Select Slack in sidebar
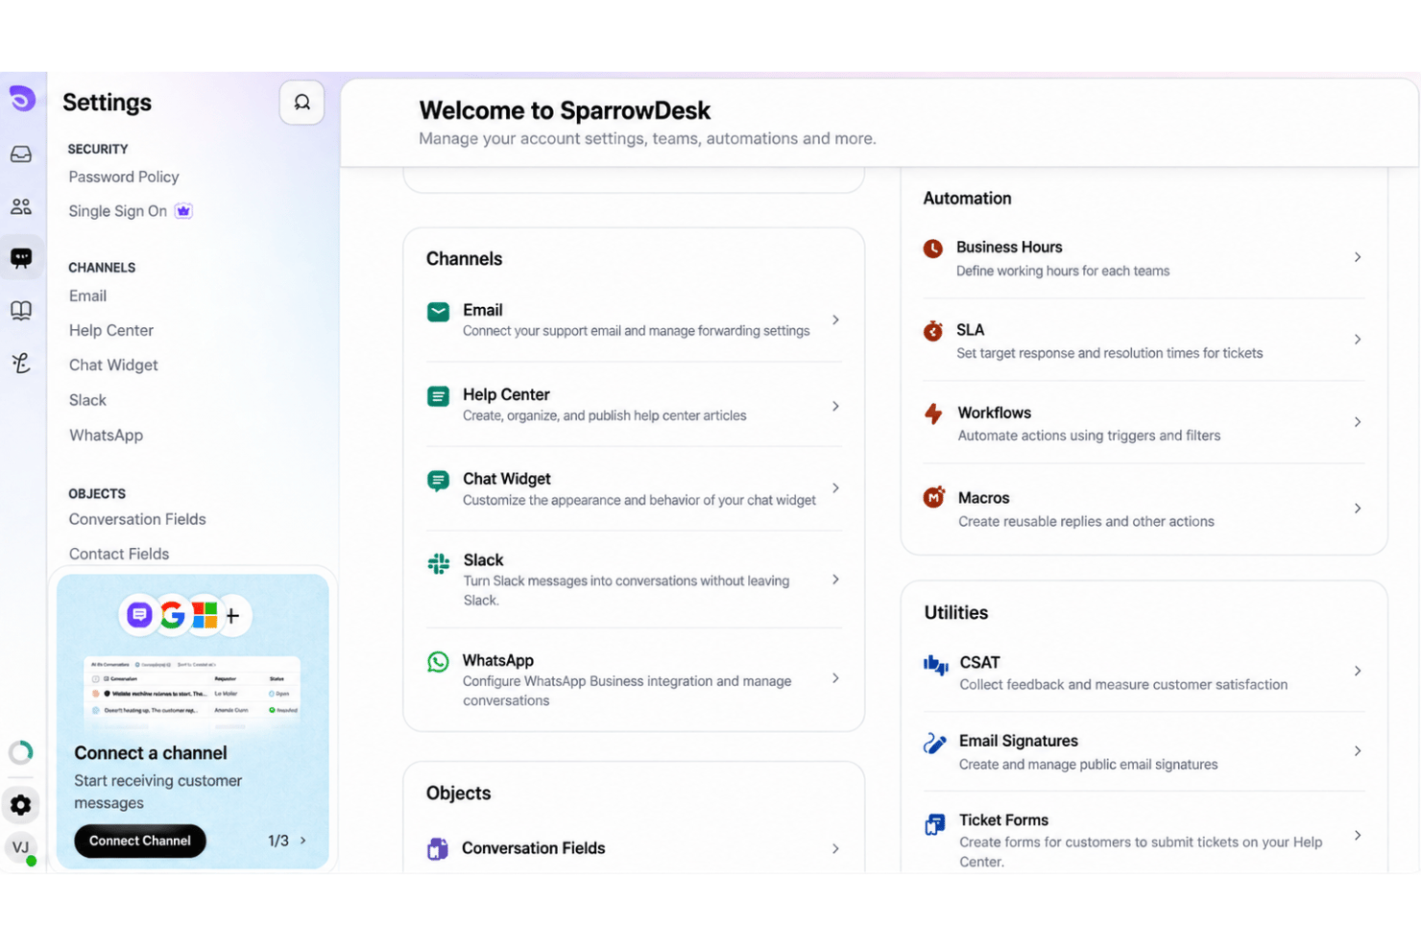 pyautogui.click(x=87, y=400)
